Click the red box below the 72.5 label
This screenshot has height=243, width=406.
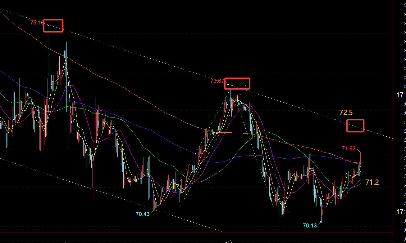(x=355, y=126)
